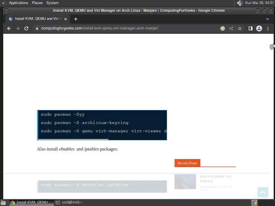Screen dimensions: 275x206
Task: Expand the tab search dropdown
Action: tap(267, 19)
